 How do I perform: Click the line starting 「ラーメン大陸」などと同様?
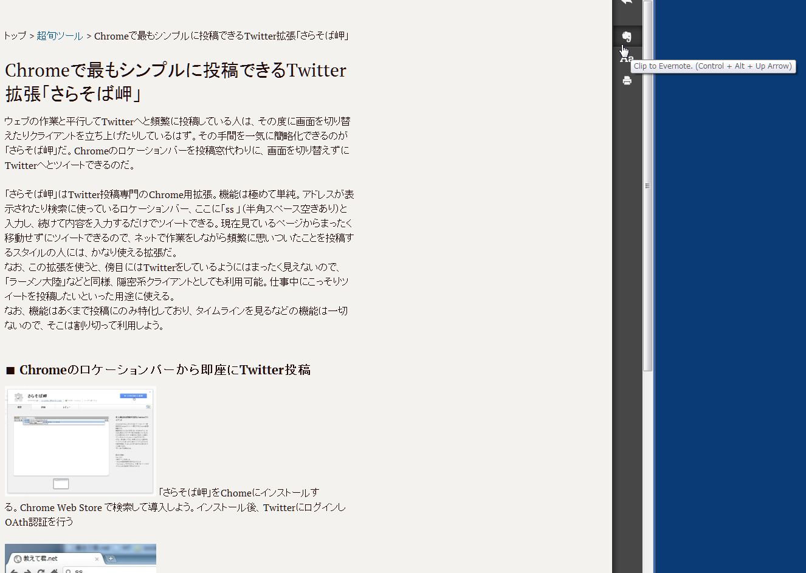click(176, 281)
